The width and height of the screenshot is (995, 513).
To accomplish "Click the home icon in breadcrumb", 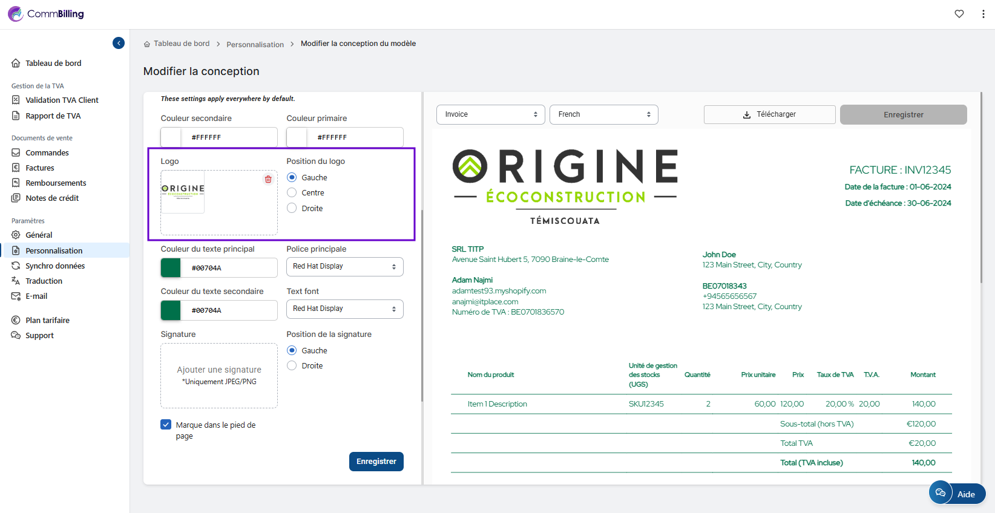I will click(147, 44).
